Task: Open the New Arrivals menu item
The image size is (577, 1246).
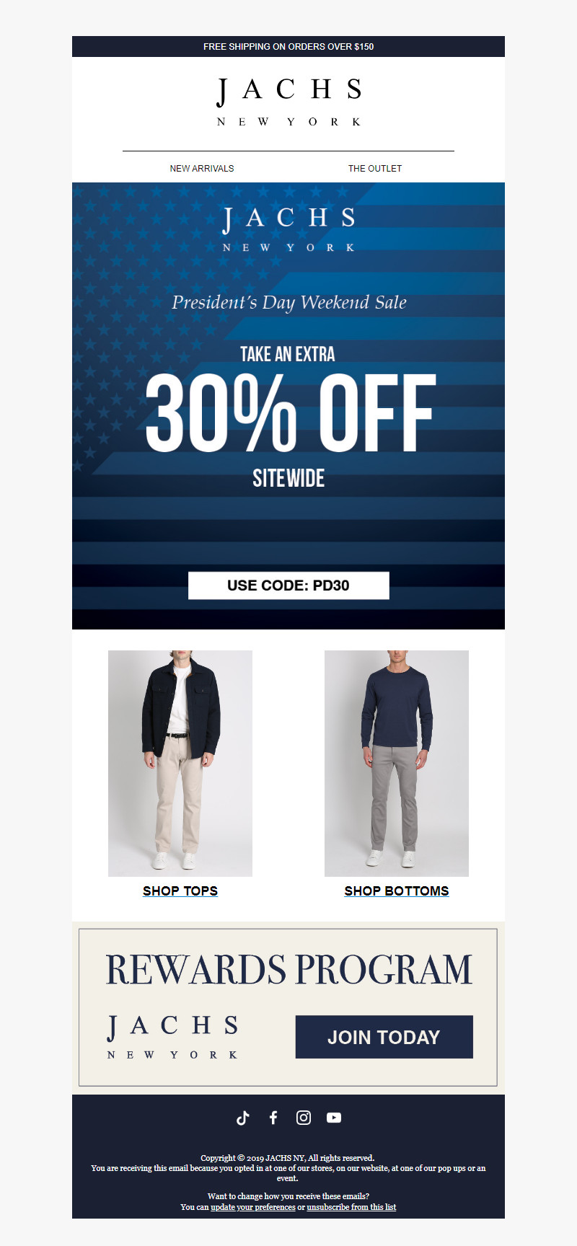Action: point(202,168)
